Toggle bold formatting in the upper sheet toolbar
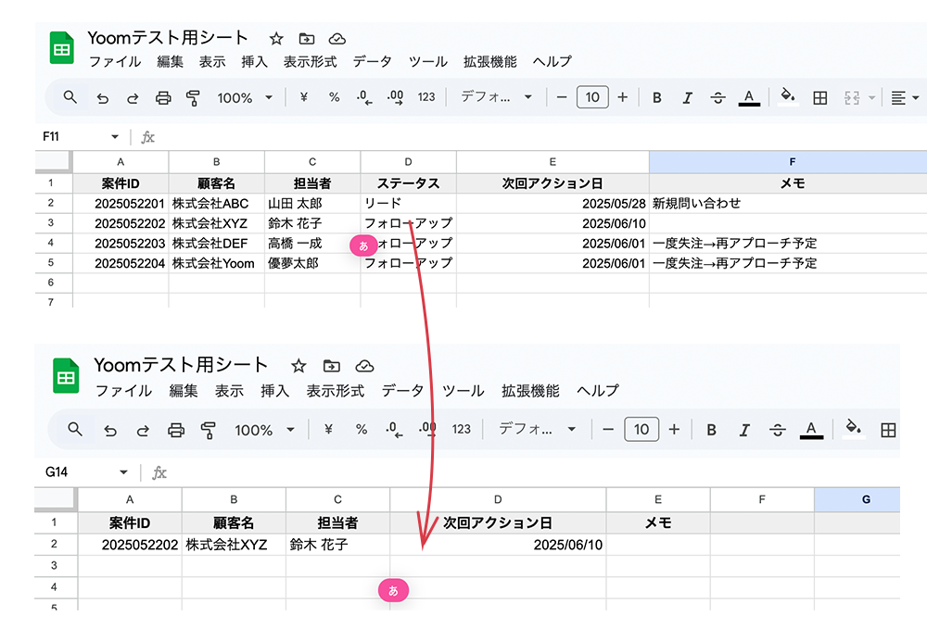 [656, 97]
